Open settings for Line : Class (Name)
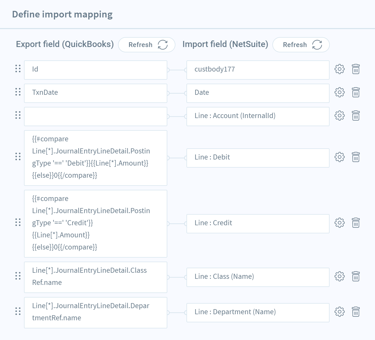Screen dimensions: 375x340 coord(339,276)
